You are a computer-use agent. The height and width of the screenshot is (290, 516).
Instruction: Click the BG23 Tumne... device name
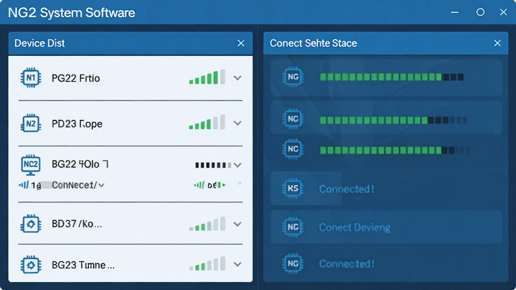[83, 265]
